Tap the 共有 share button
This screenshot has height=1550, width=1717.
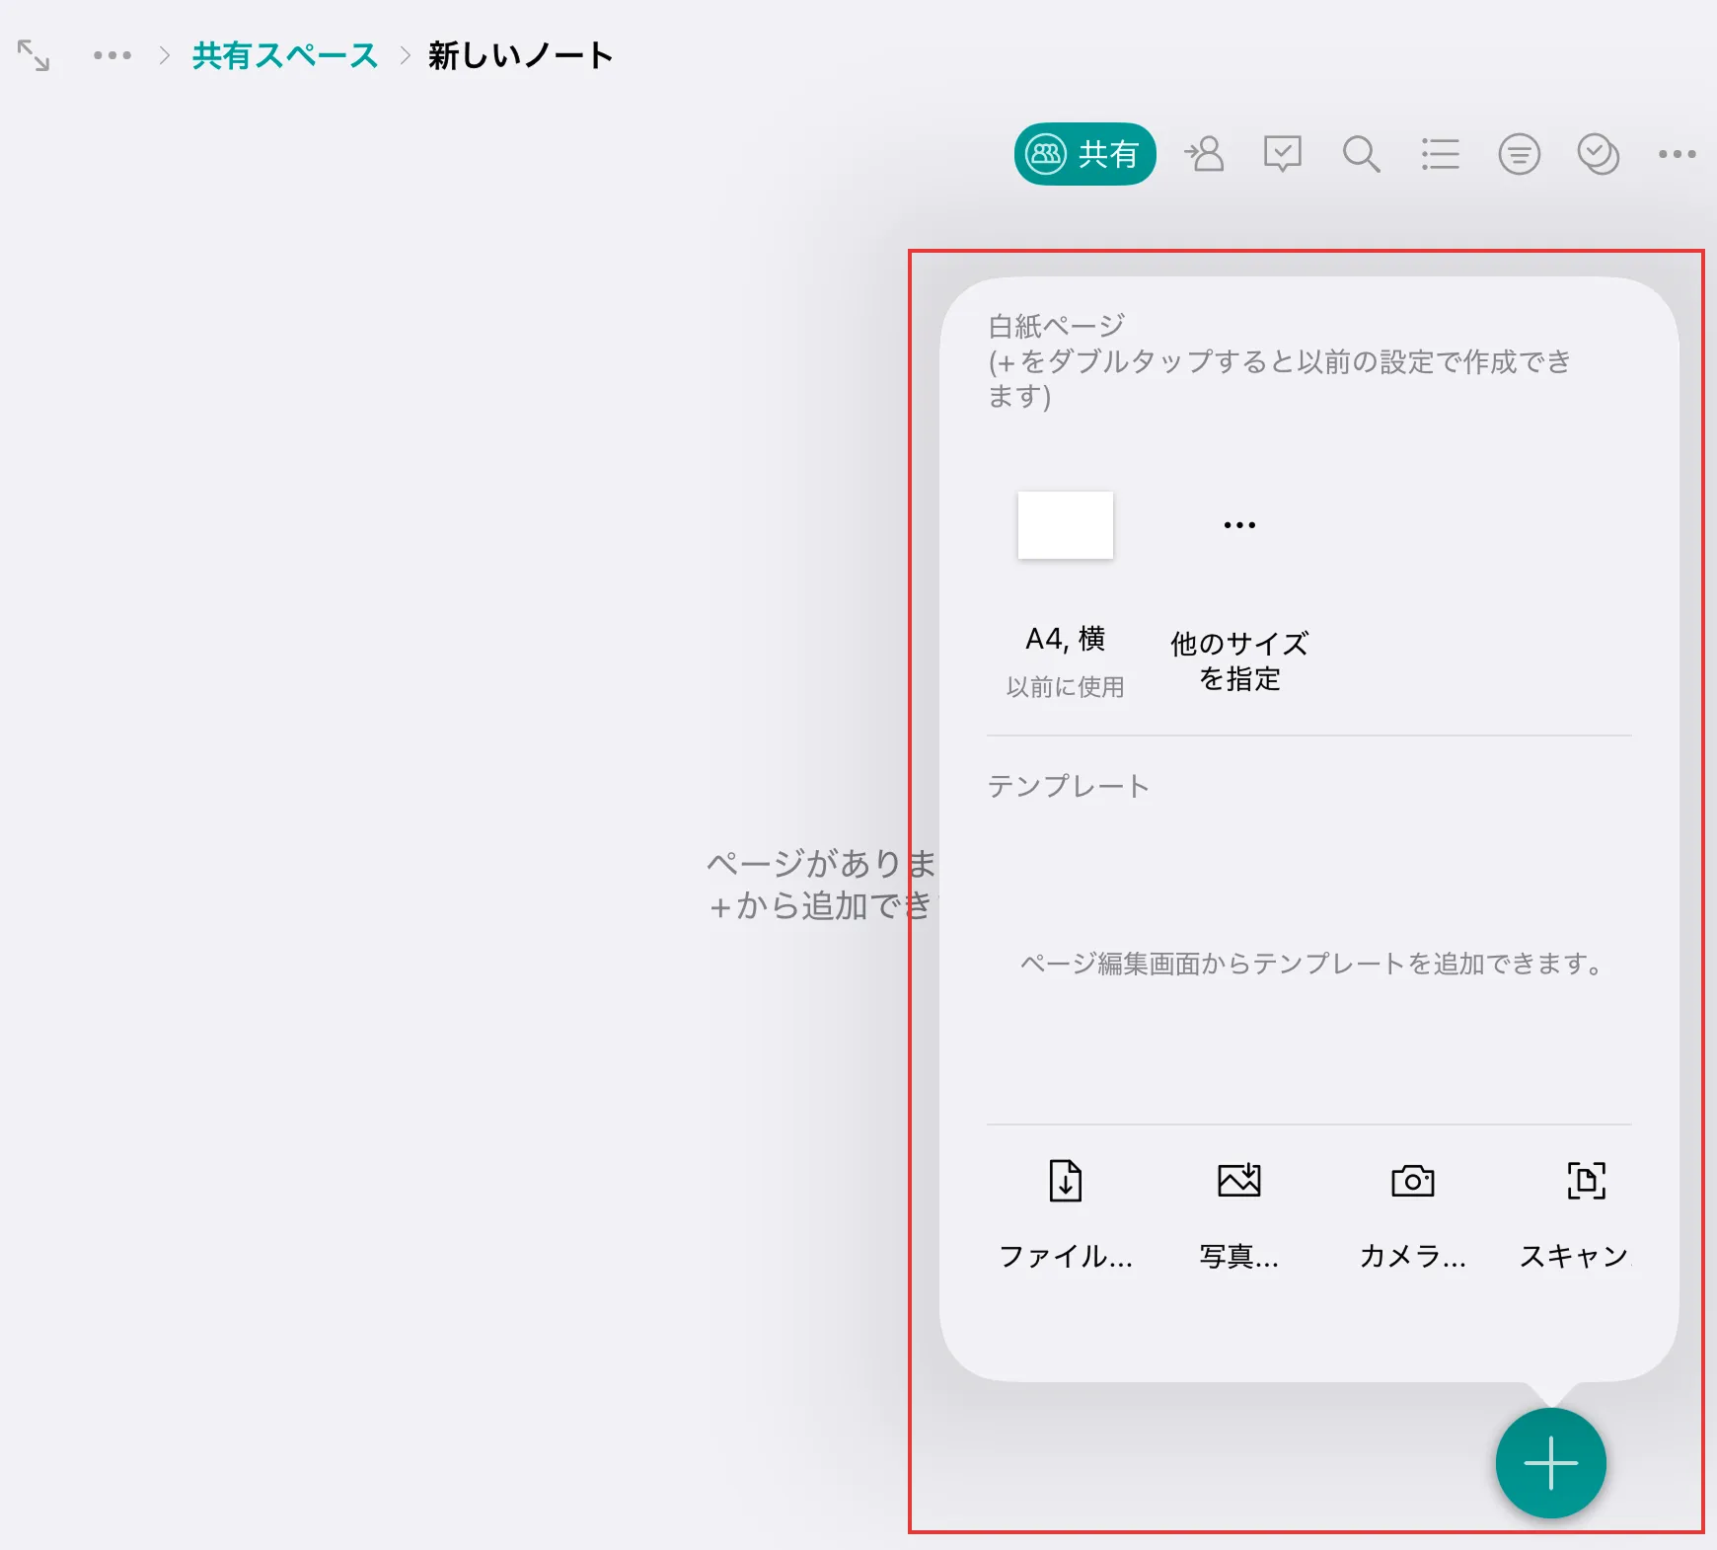coord(1084,153)
